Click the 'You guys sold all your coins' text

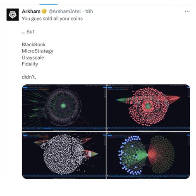coord(52,19)
